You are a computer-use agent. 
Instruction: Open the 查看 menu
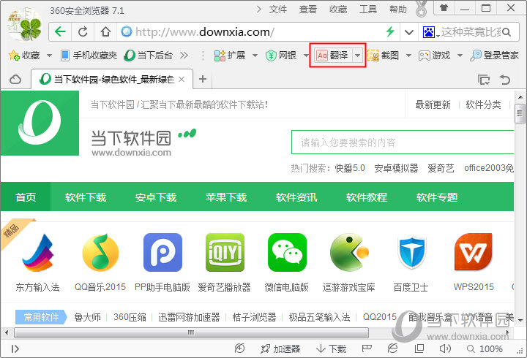coord(308,9)
